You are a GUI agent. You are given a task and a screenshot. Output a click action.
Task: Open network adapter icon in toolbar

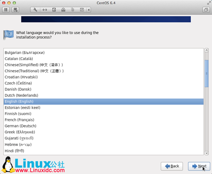45,10
